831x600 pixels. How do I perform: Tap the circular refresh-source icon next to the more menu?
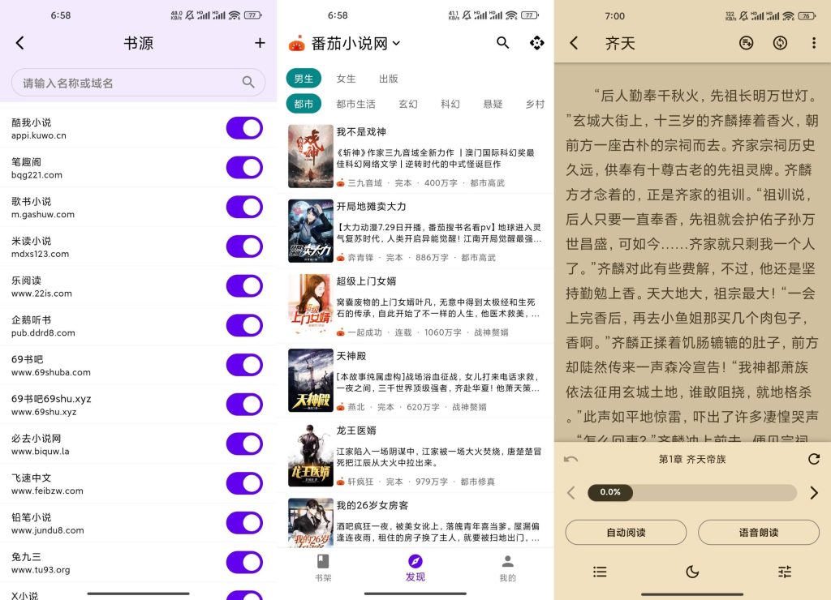tap(780, 43)
